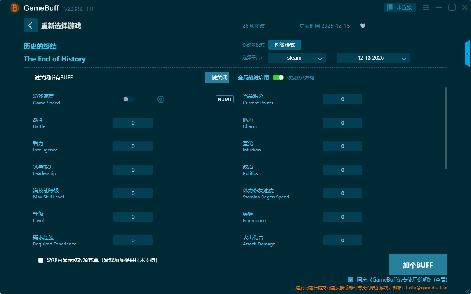Open the steam platform dropdown

(x=297, y=58)
